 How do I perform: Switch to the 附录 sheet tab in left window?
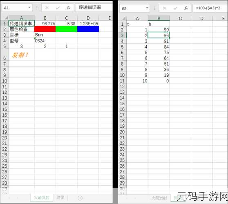[x=60, y=197]
